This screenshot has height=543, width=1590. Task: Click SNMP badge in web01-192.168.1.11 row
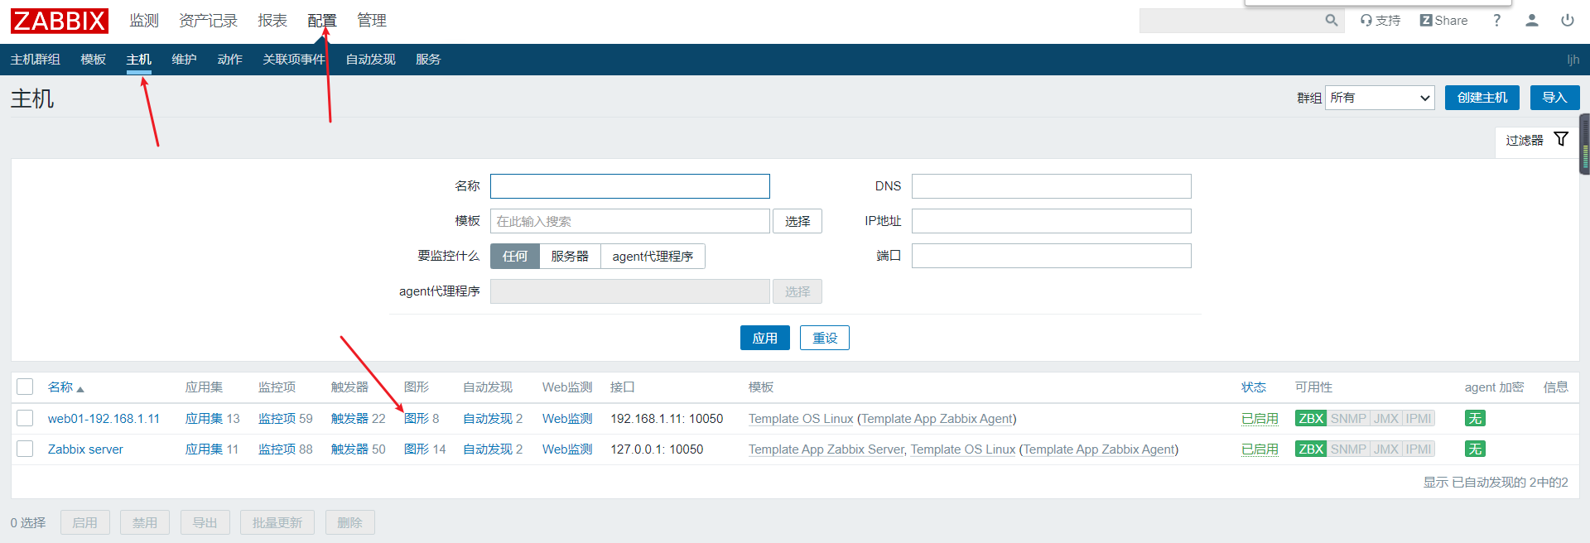(1348, 419)
